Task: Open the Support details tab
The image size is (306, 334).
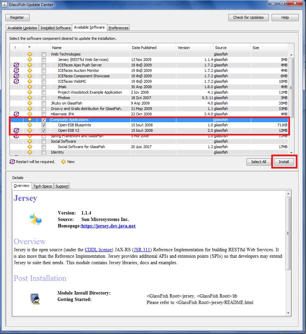Action: coord(62,186)
